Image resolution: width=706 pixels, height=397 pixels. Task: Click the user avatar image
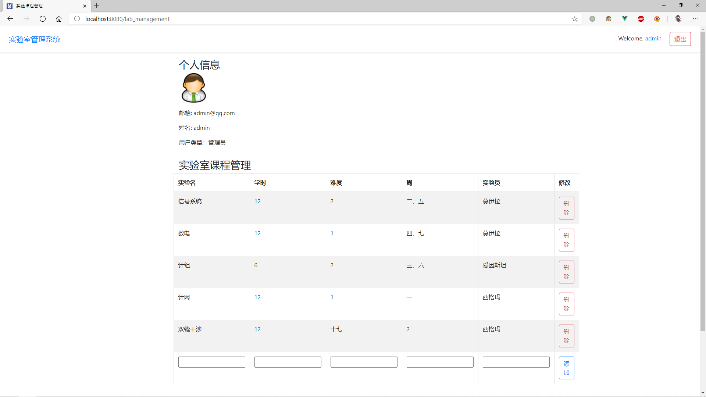tap(194, 88)
